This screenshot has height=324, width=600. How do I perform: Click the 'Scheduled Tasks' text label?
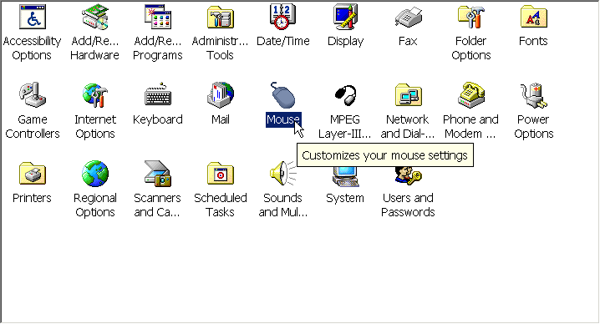(220, 205)
